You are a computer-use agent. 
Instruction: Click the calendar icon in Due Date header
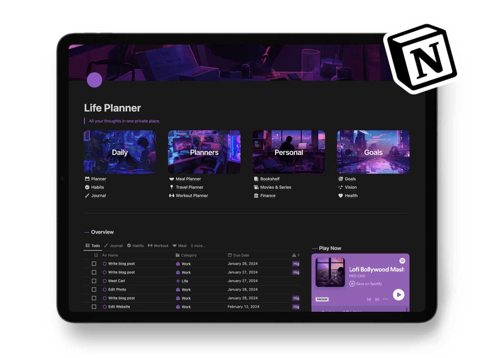230,255
